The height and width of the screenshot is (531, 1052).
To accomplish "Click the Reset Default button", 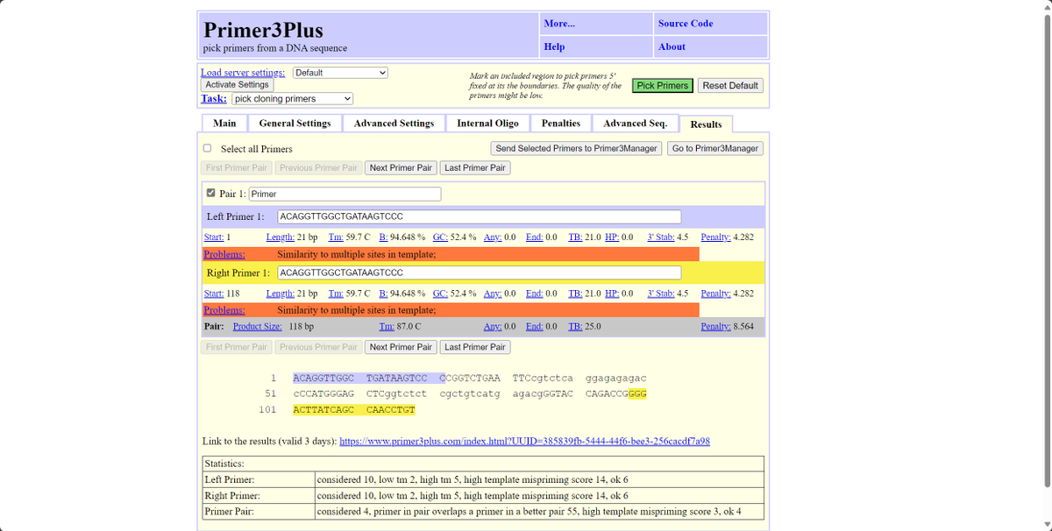I will [x=730, y=86].
